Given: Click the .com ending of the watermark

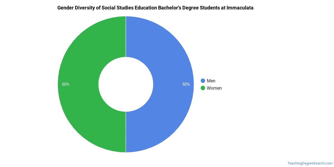Looking at the screenshot, I should click(328, 163).
